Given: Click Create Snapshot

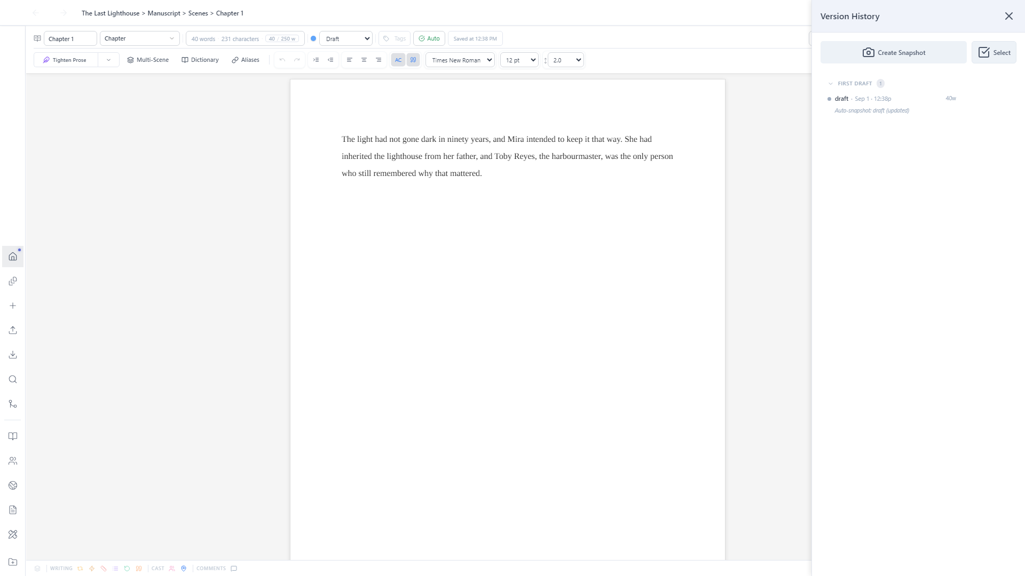Looking at the screenshot, I should 894,52.
